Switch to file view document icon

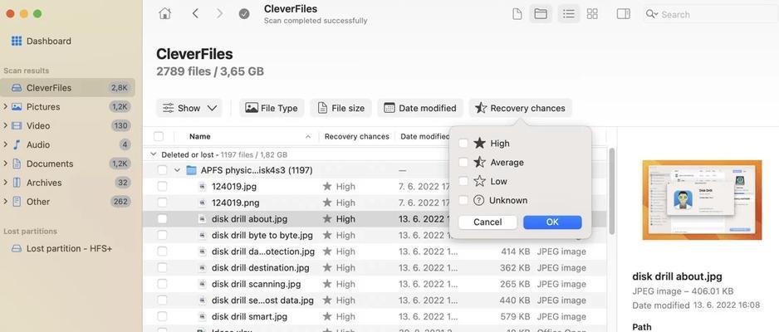click(x=517, y=14)
